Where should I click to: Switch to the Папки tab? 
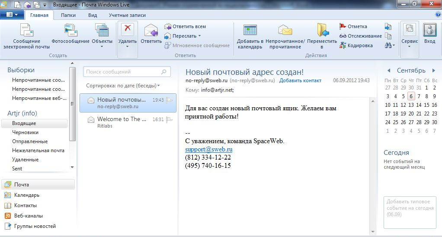pyautogui.click(x=68, y=15)
